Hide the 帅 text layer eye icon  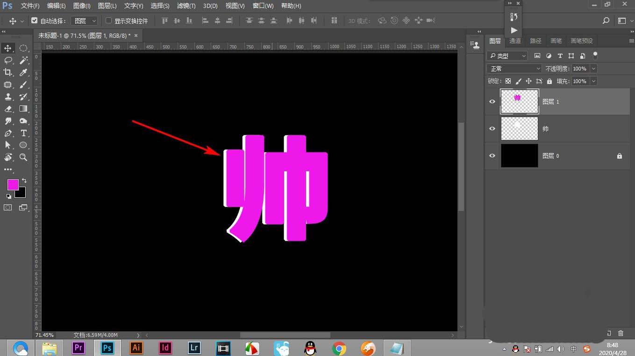click(492, 128)
